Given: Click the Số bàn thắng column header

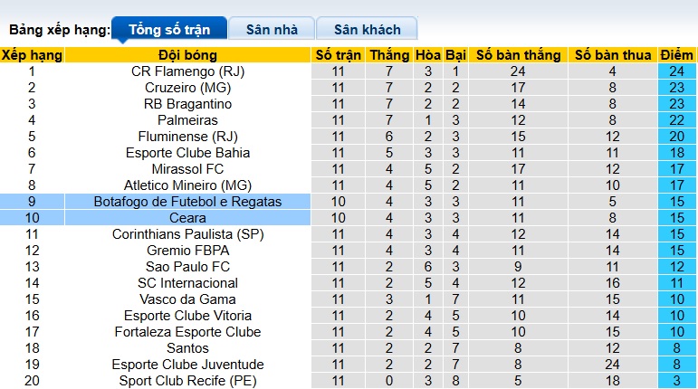Looking at the screenshot, I should [x=519, y=54].
